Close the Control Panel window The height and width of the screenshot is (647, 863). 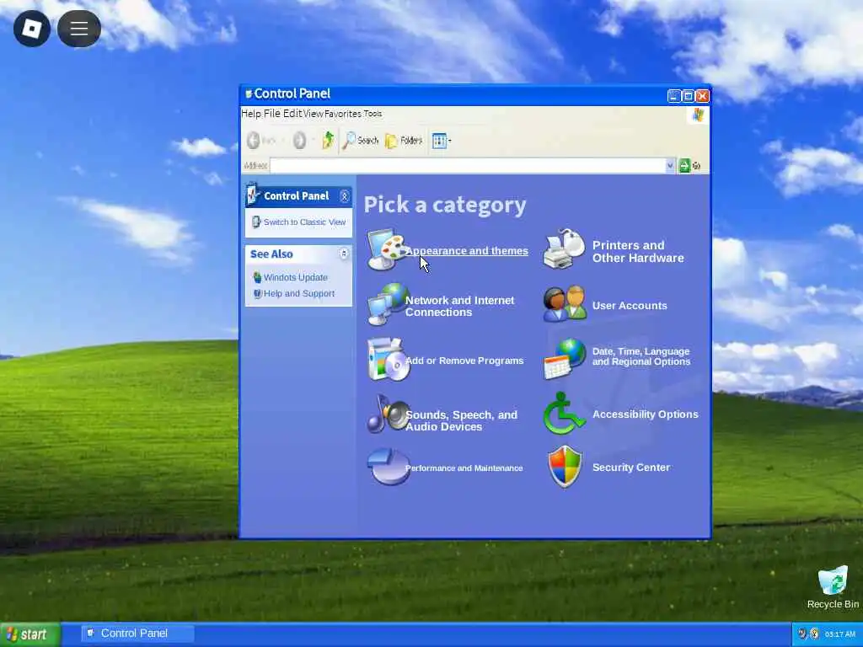coord(702,96)
